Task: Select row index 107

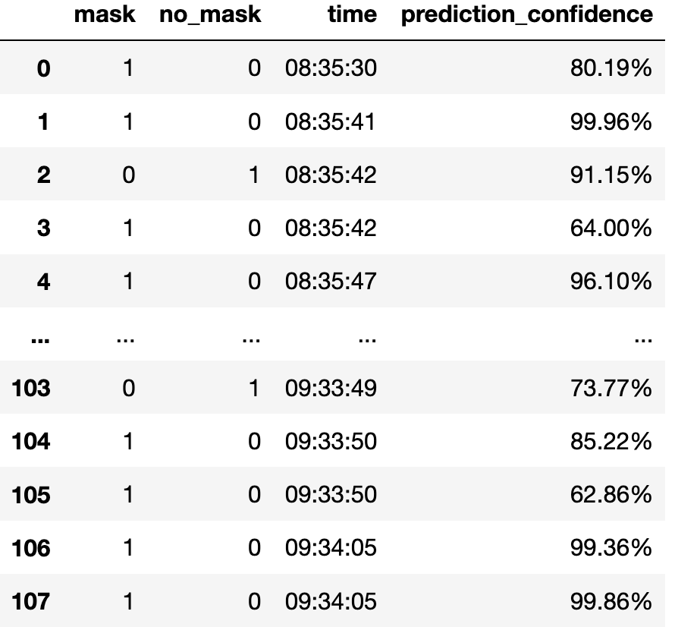Action: (31, 602)
